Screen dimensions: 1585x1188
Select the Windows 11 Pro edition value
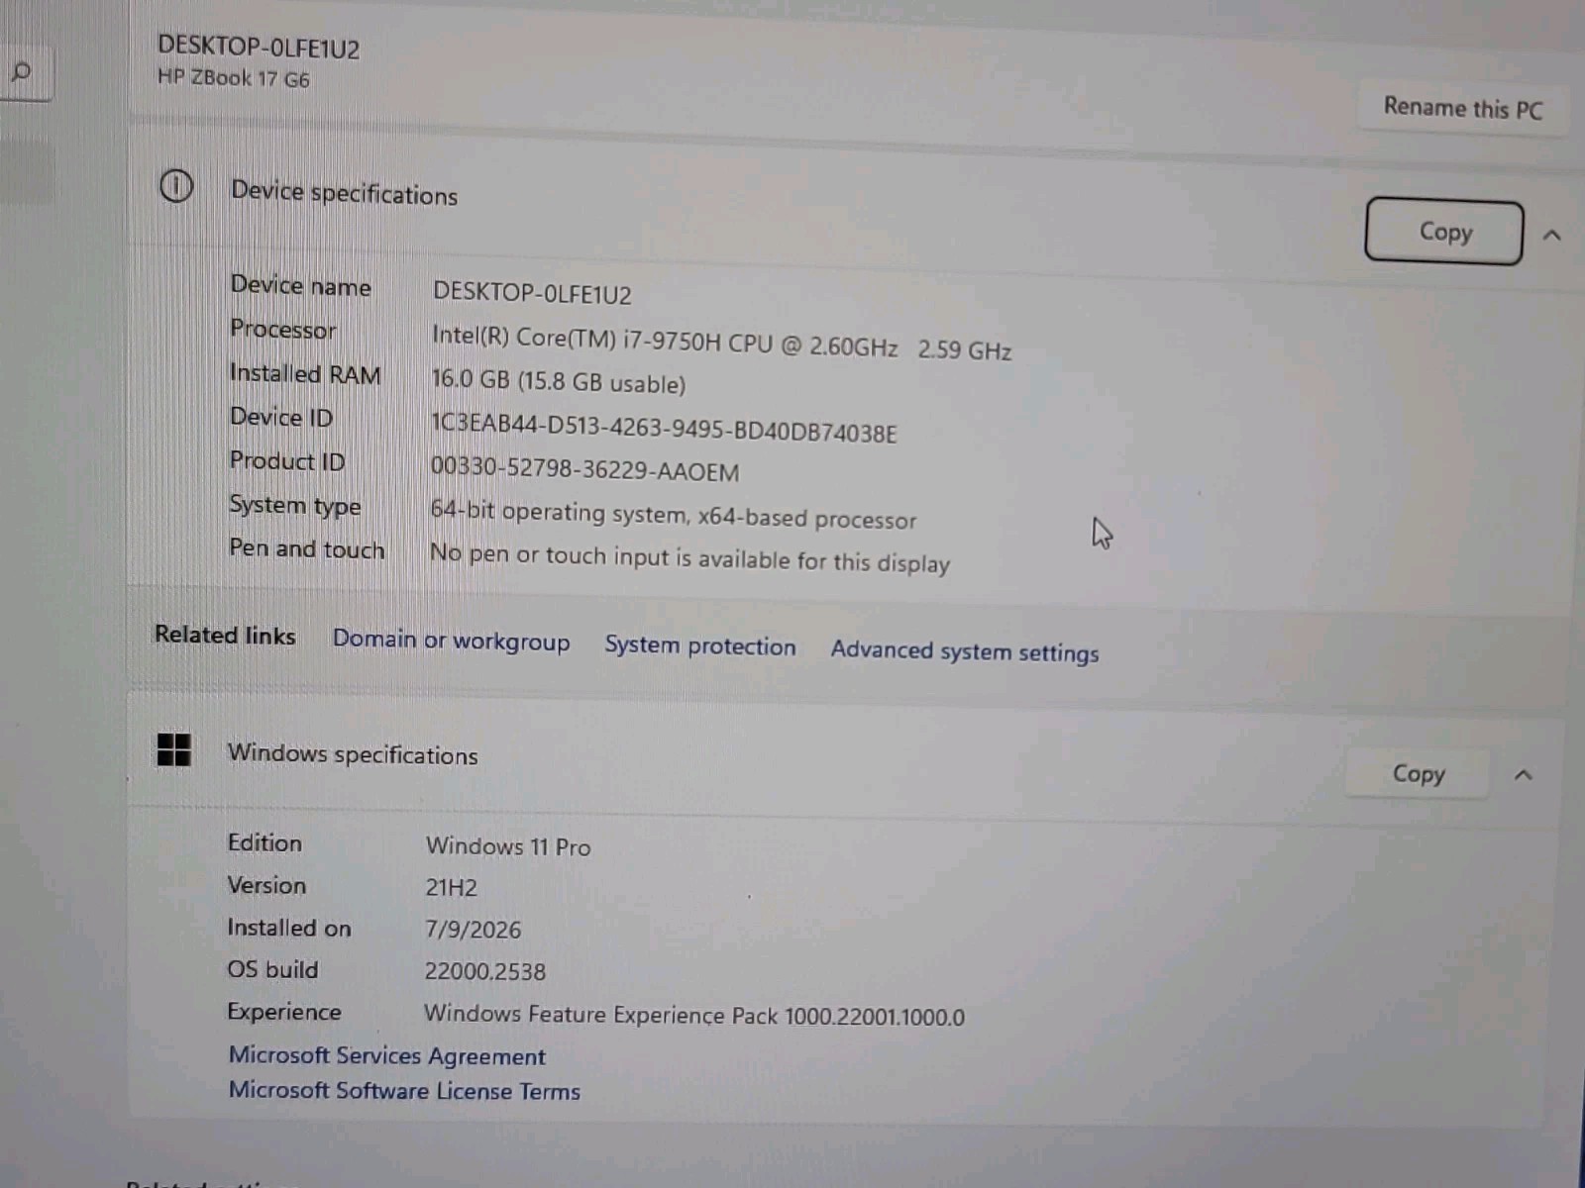508,846
